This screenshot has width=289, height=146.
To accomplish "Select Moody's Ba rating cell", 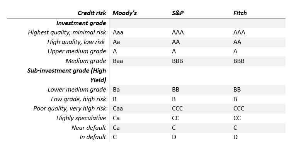I will click(116, 90).
